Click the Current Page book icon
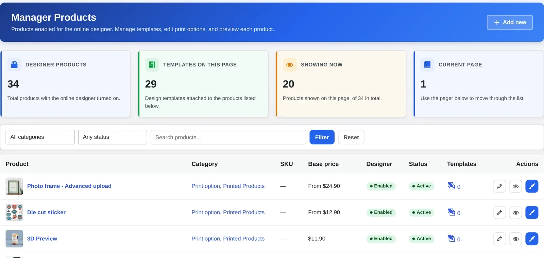 pyautogui.click(x=427, y=64)
